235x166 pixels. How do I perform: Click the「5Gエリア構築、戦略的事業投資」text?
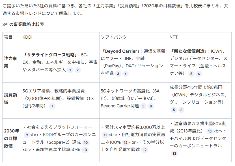54,91
